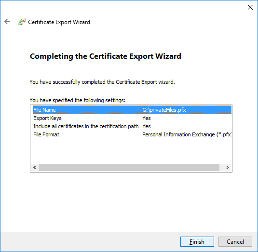This screenshot has height=252, width=258.
Task: Click the empty area of settings list
Action: coord(131,151)
